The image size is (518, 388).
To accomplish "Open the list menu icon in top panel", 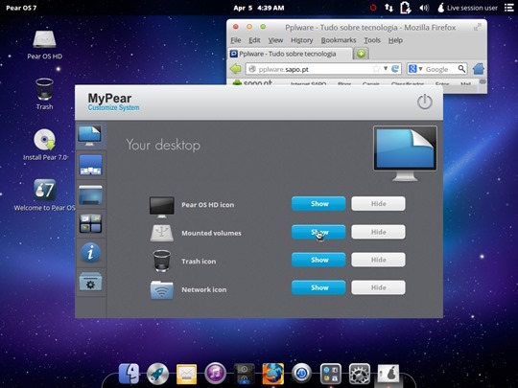I will pyautogui.click(x=509, y=8).
